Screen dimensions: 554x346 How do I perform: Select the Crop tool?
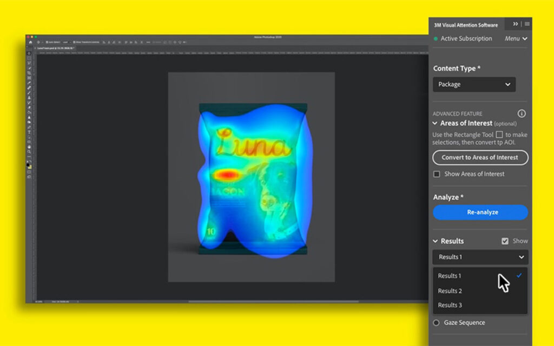(x=29, y=73)
